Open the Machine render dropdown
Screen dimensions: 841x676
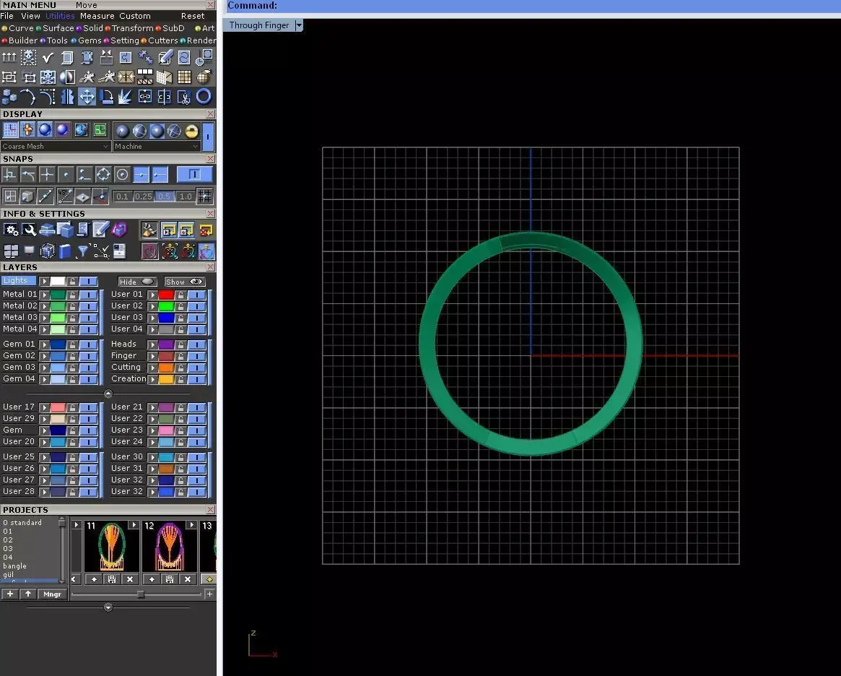[x=157, y=147]
